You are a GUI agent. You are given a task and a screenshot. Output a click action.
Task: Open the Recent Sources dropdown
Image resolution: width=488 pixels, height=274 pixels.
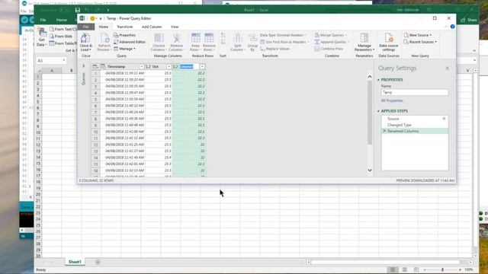pyautogui.click(x=420, y=42)
